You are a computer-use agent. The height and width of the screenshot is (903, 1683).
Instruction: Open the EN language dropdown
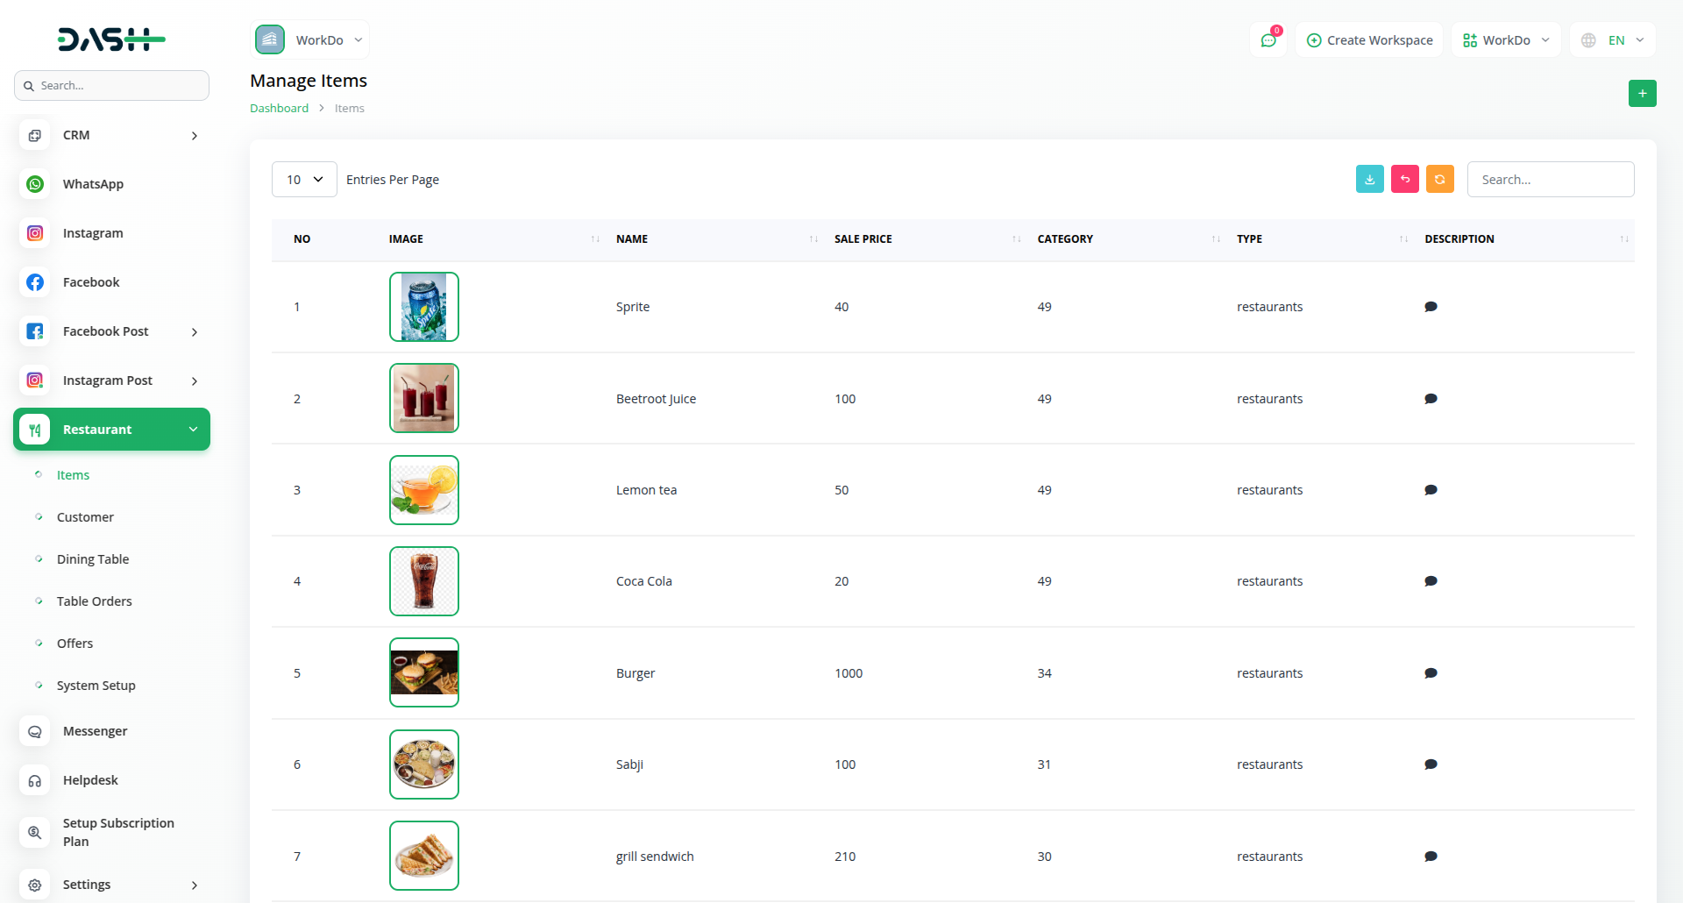pos(1613,40)
